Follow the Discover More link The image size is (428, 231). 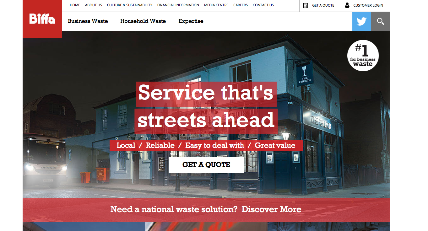pyautogui.click(x=271, y=209)
